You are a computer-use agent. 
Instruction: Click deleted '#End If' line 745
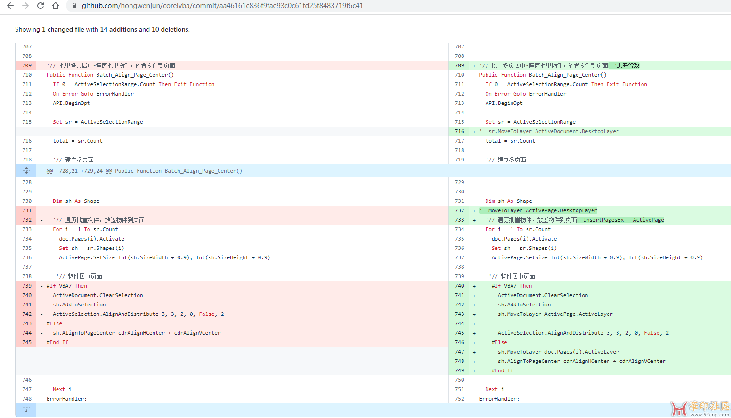click(57, 342)
